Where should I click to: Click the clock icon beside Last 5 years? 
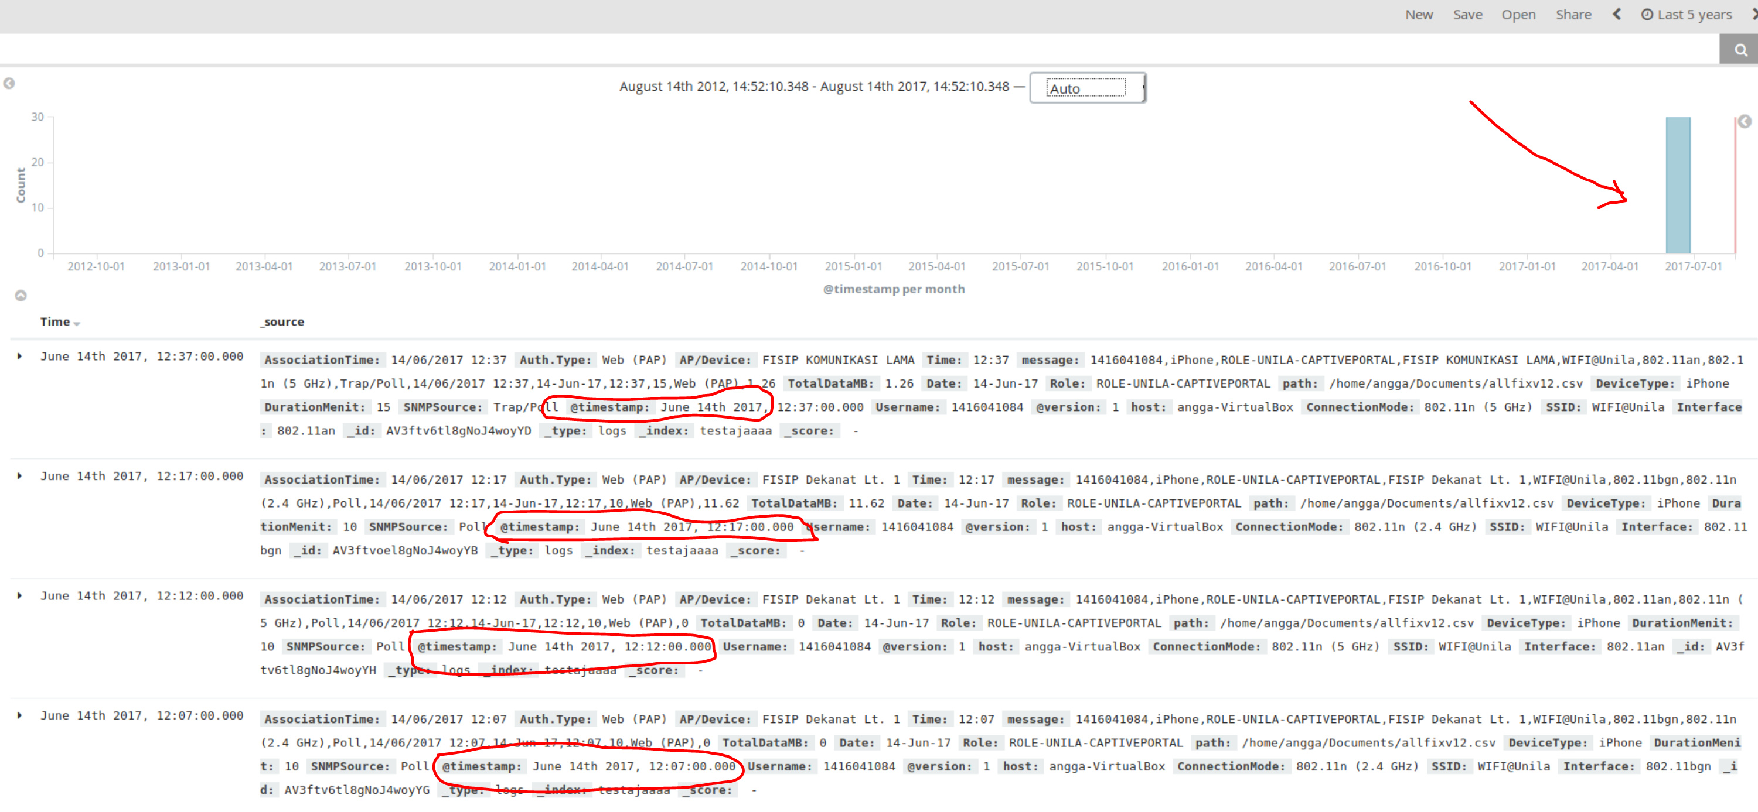tap(1647, 14)
